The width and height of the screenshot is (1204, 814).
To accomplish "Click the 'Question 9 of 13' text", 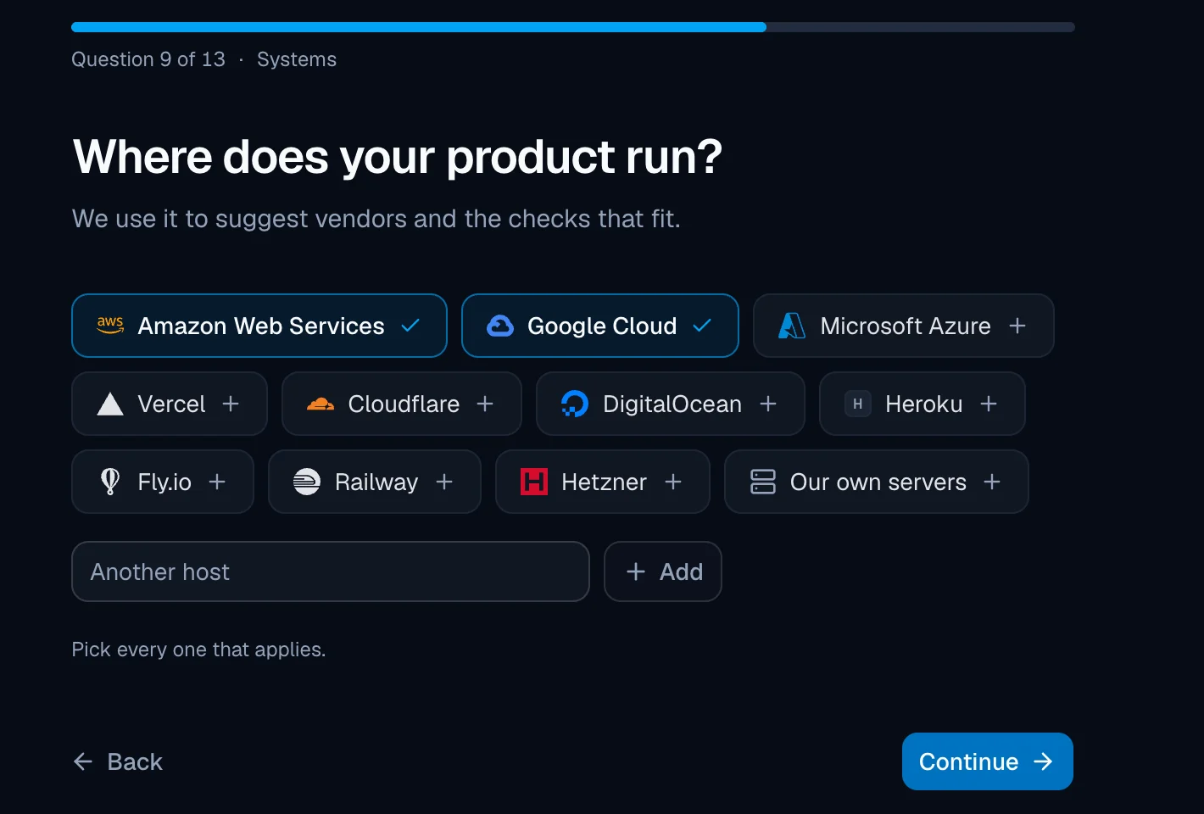I will [x=148, y=59].
